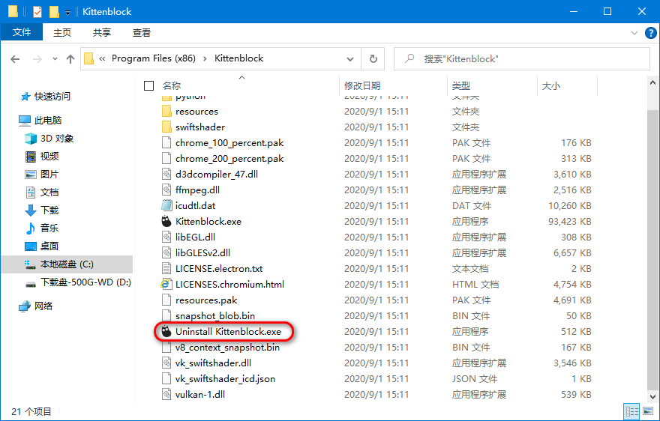Click the 3D Objects cube icon
Image resolution: width=660 pixels, height=421 pixels.
click(x=31, y=139)
